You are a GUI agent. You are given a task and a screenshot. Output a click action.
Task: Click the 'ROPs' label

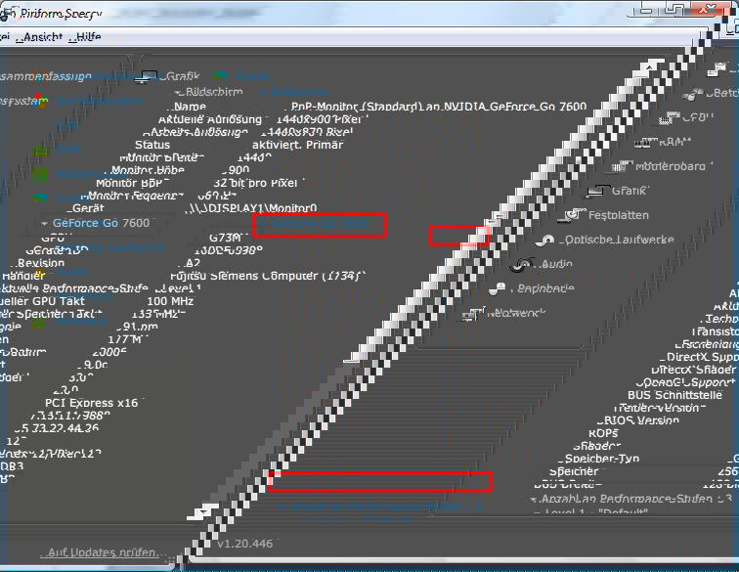click(603, 433)
